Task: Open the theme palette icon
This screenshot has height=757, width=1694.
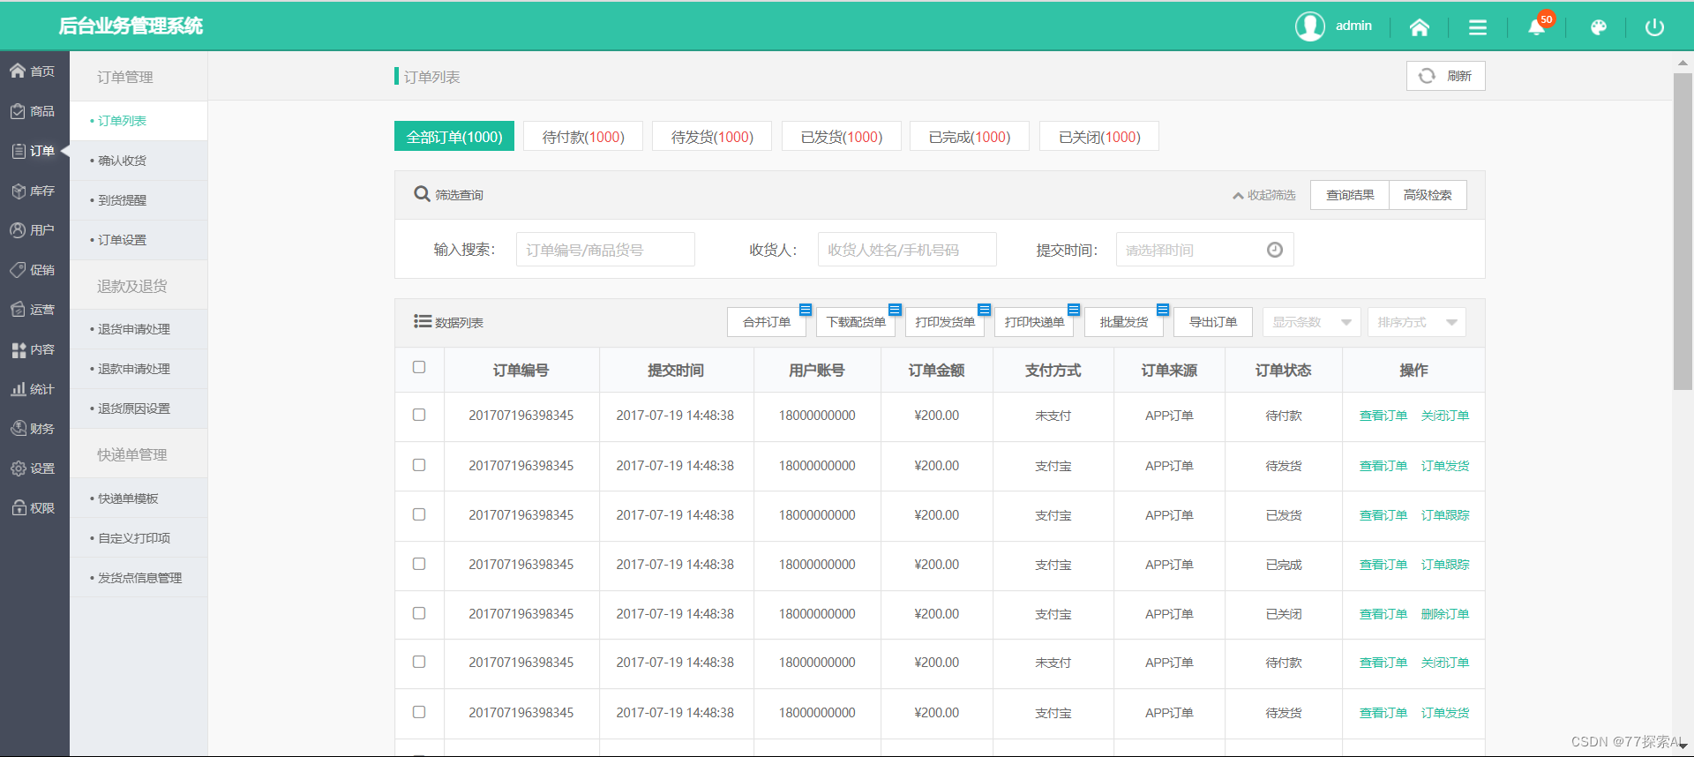Action: [x=1598, y=27]
